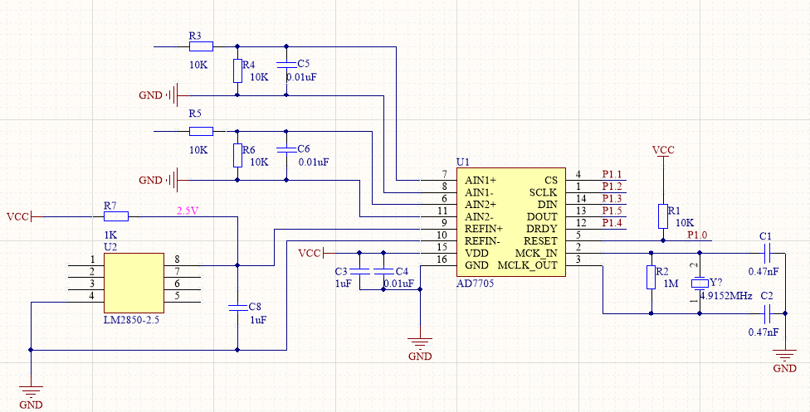Select capacitor C4 symbol plates
The width and height of the screenshot is (810, 412).
(383, 271)
